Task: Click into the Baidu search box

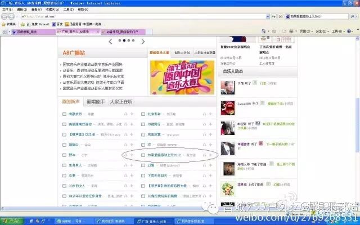Action: [x=317, y=16]
